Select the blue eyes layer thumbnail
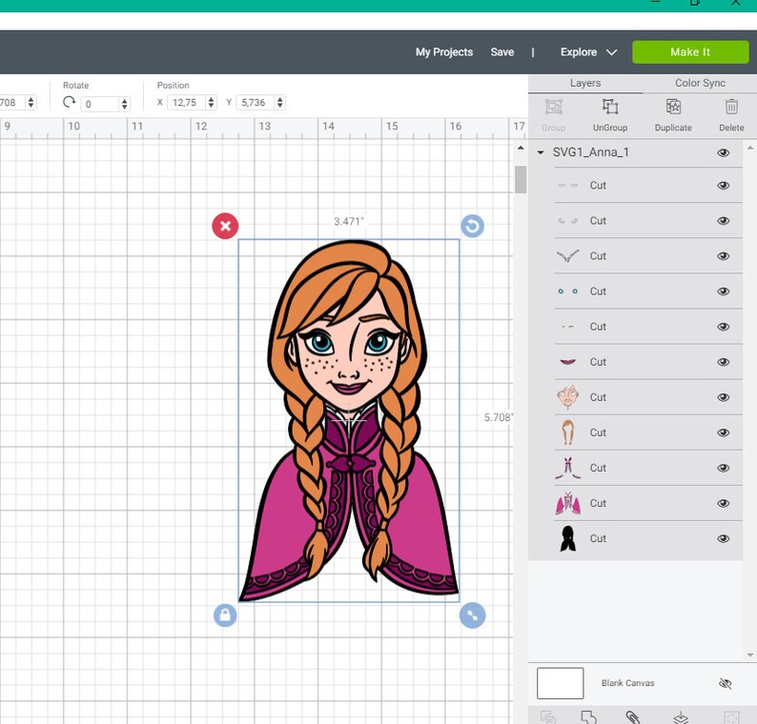 568,292
